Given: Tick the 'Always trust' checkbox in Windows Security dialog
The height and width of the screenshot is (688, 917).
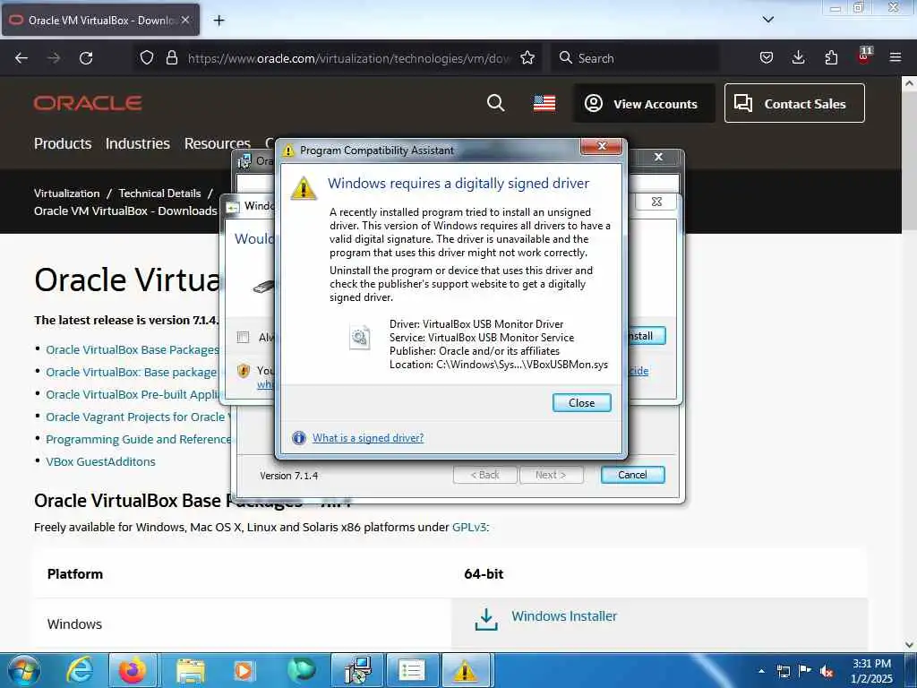Looking at the screenshot, I should coord(243,337).
